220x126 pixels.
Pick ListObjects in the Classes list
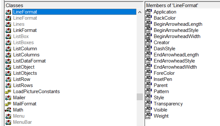point(25,73)
